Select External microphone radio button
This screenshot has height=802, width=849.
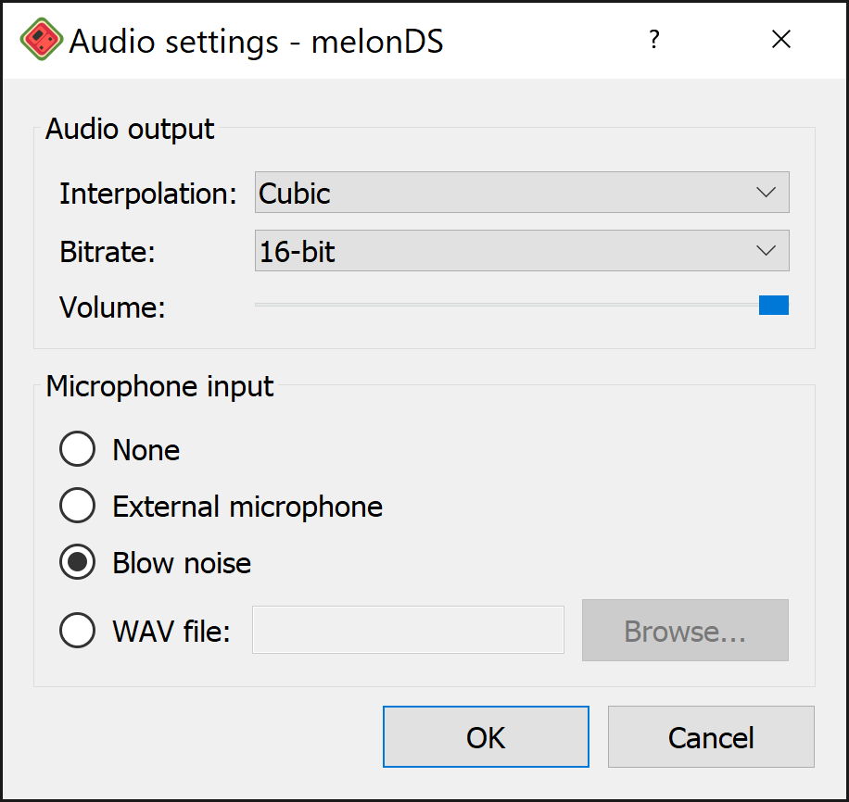tap(78, 506)
